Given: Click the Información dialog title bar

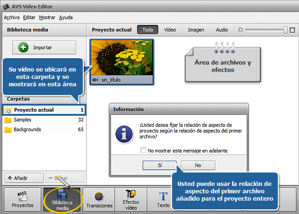Looking at the screenshot, I should (x=179, y=109).
